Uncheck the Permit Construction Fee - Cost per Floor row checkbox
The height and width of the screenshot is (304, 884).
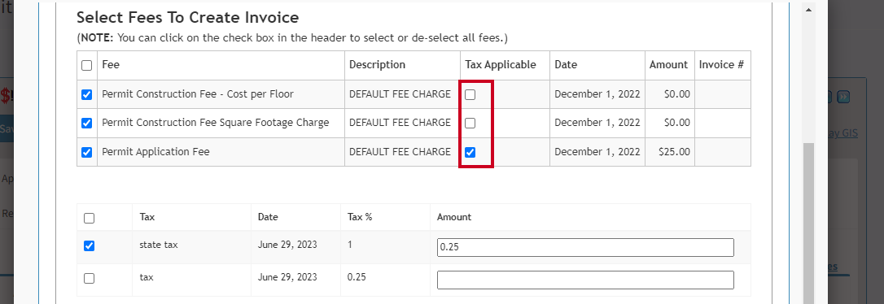pos(87,94)
